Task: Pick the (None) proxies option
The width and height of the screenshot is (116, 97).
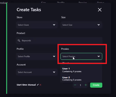Action: (65, 63)
